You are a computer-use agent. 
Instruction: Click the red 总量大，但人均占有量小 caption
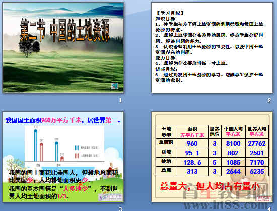pos(210,186)
